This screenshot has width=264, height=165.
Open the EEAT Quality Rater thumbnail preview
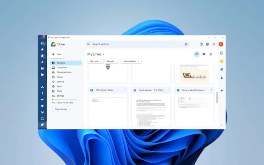pos(108,110)
